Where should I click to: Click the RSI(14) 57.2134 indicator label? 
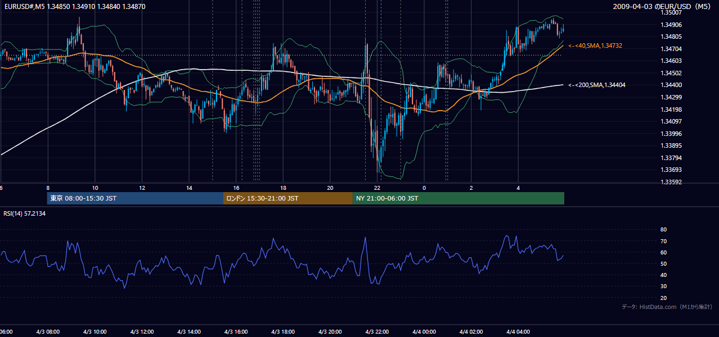click(x=24, y=213)
